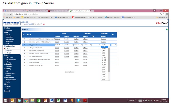Open Internet Explorer from the taskbar
This screenshot has width=171, height=110.
click(19, 100)
